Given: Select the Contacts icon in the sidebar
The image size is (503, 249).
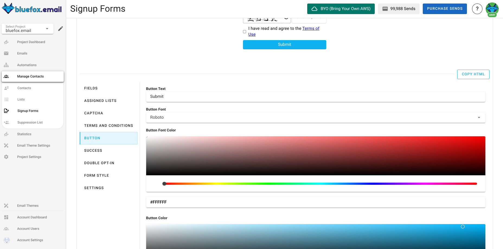Looking at the screenshot, I should [6, 88].
